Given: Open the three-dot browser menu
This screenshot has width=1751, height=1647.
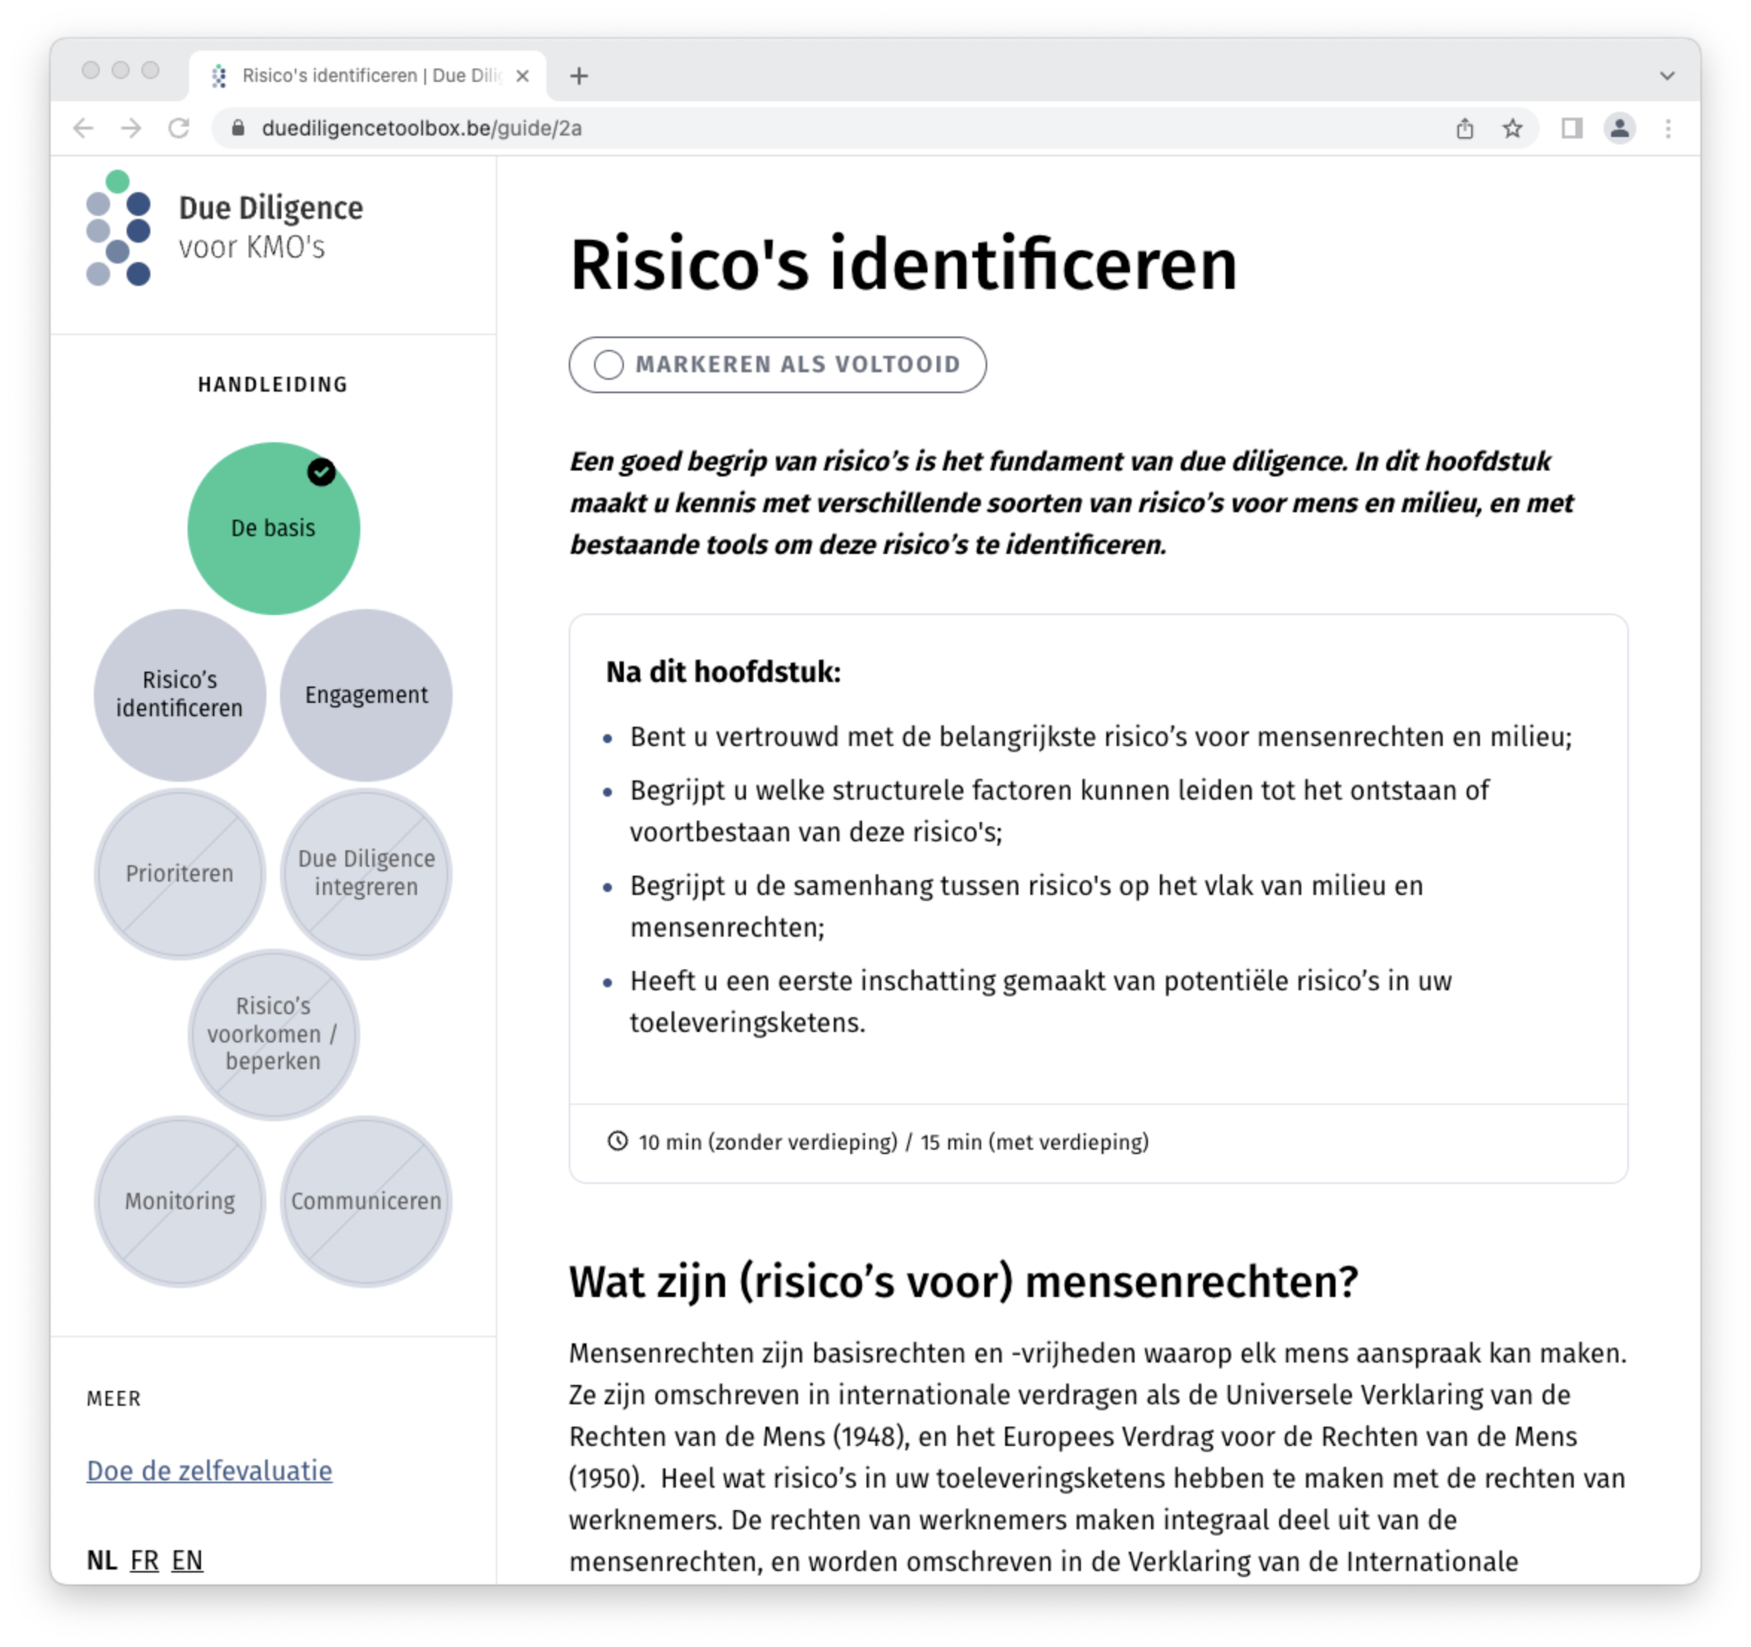Looking at the screenshot, I should point(1668,129).
